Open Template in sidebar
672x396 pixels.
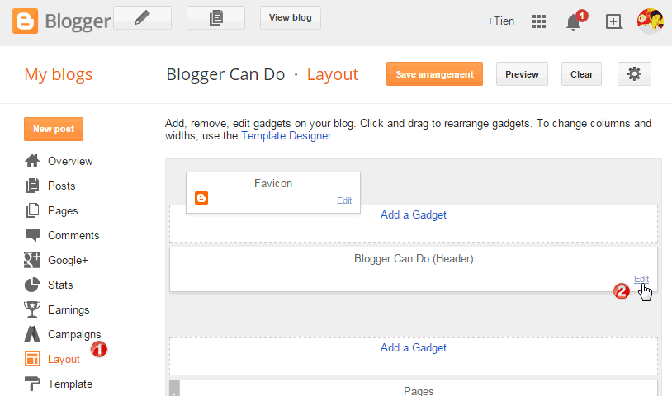(x=70, y=384)
